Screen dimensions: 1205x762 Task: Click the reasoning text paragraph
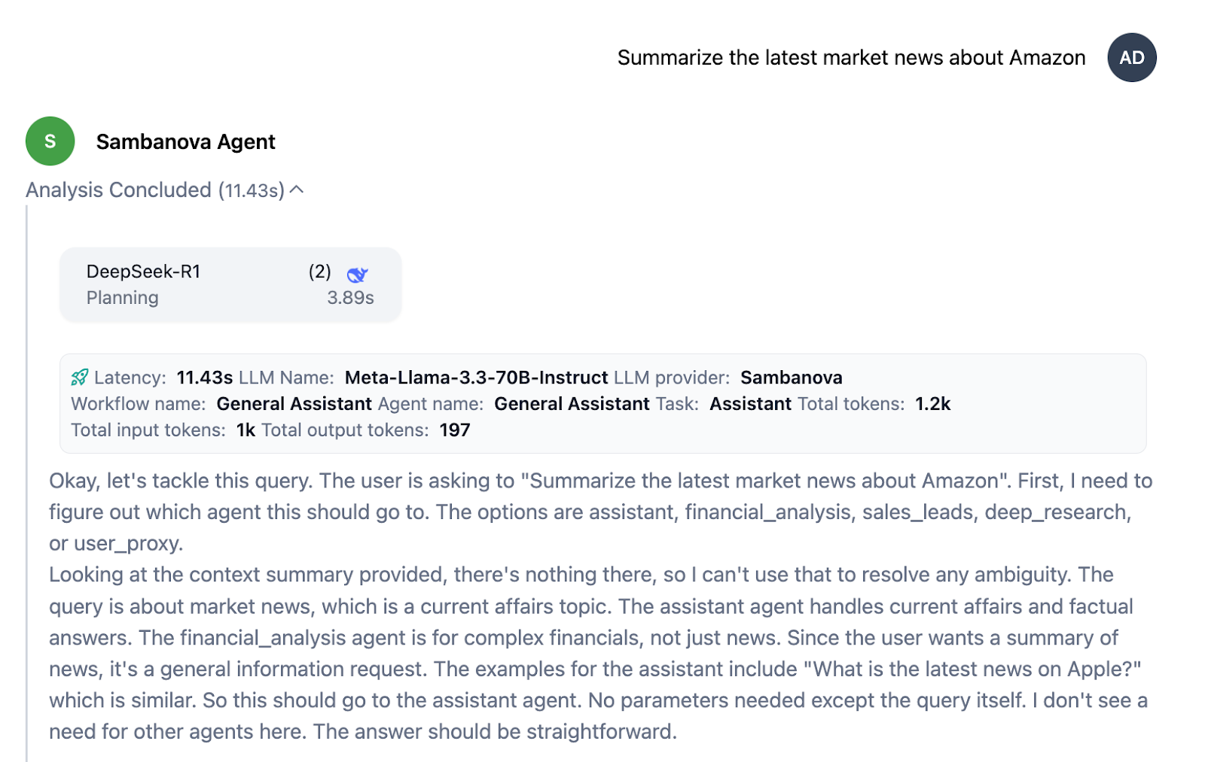[595, 606]
